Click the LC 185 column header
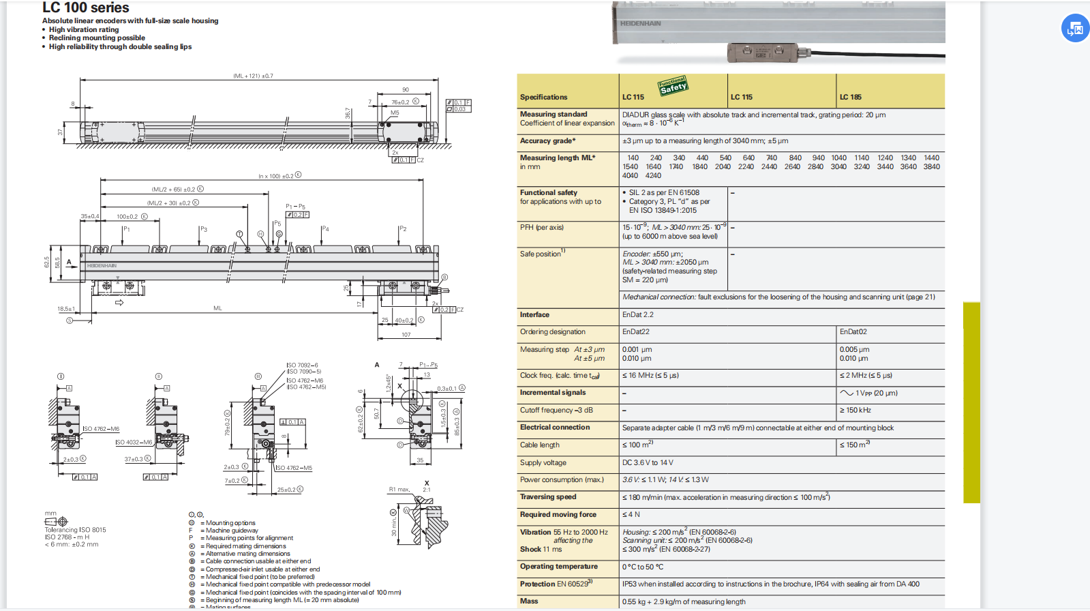The width and height of the screenshot is (1090, 611). tap(850, 98)
